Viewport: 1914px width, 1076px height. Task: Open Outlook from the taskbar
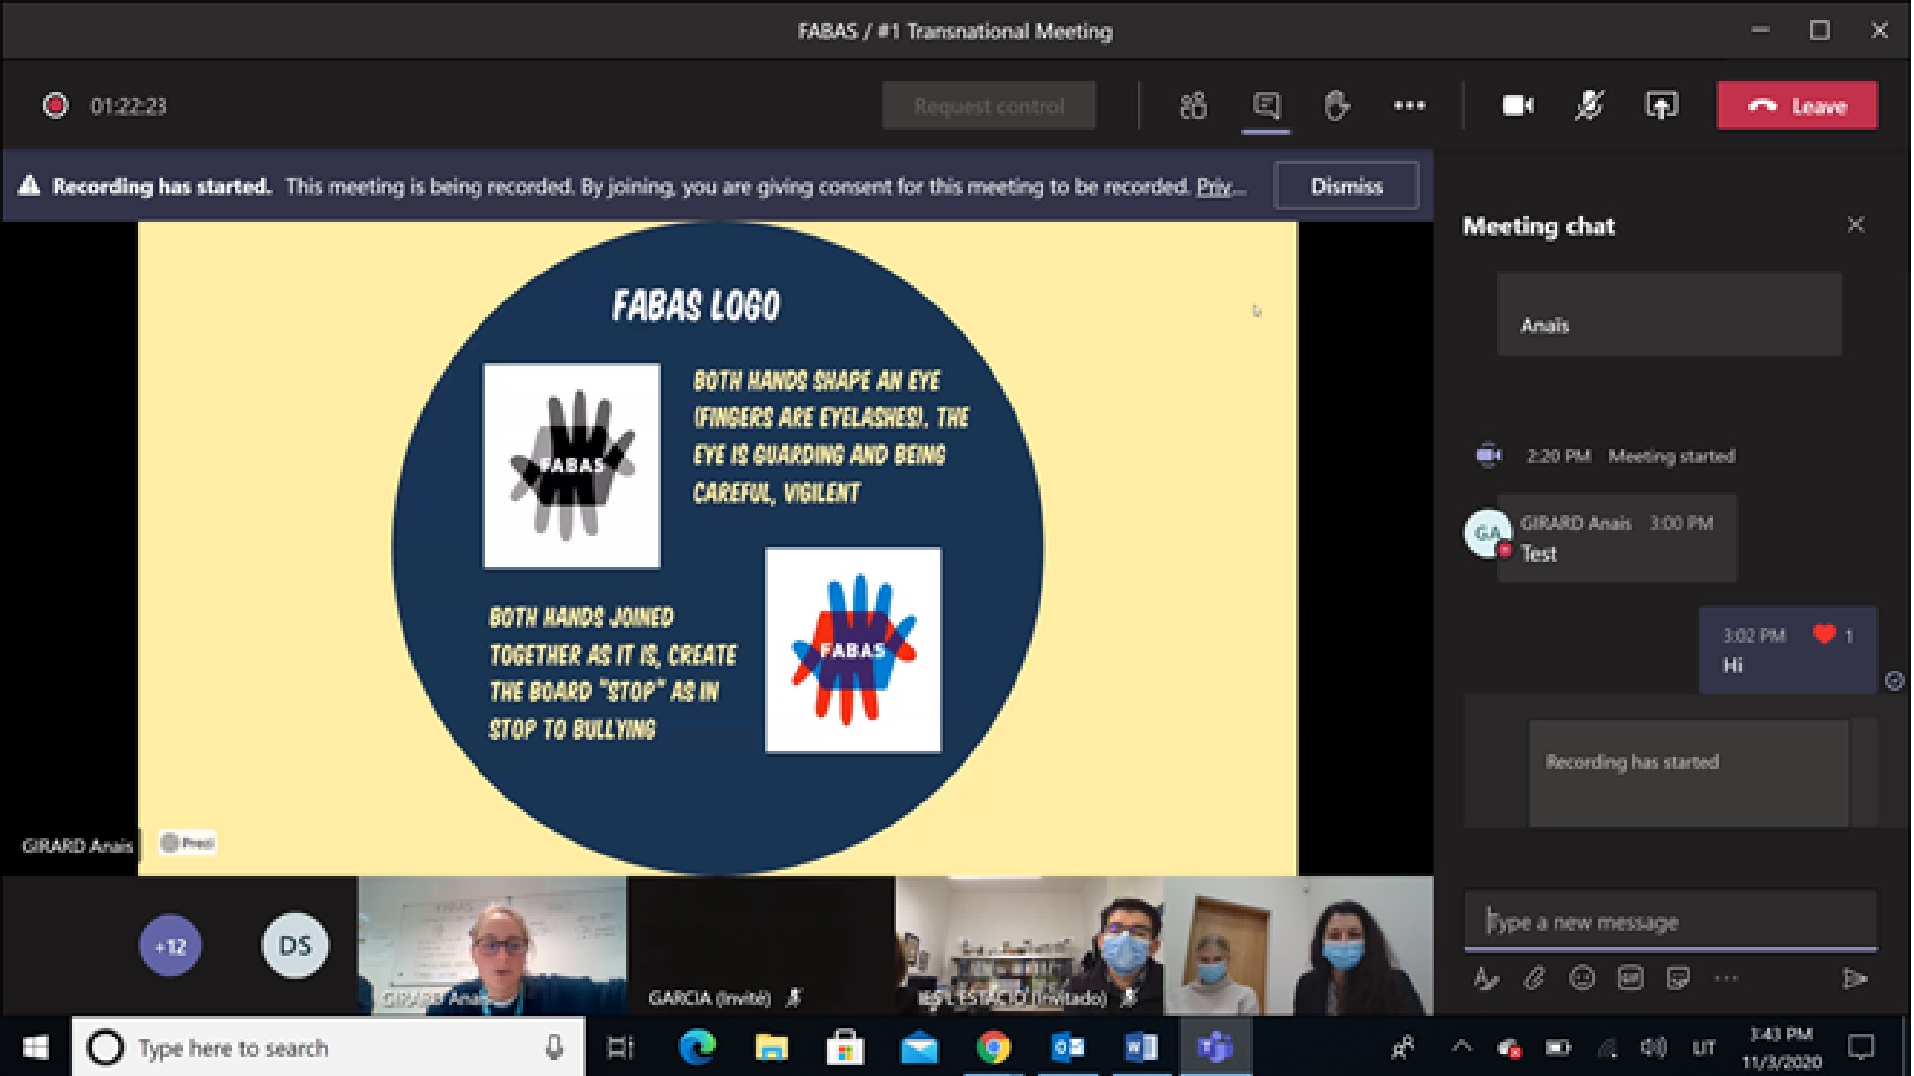(x=1067, y=1047)
